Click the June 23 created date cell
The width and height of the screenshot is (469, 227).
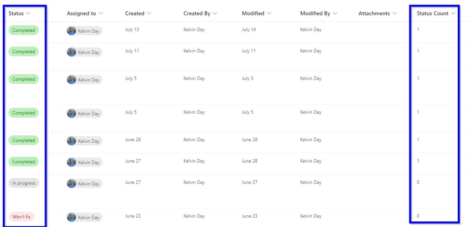click(133, 216)
